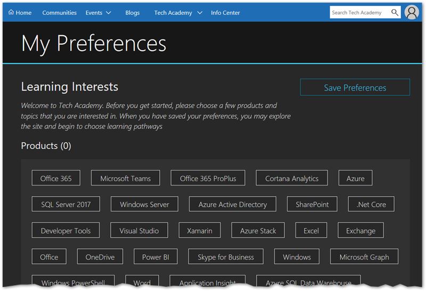Click the search magnifier icon
This screenshot has width=426, height=291.
tap(395, 12)
